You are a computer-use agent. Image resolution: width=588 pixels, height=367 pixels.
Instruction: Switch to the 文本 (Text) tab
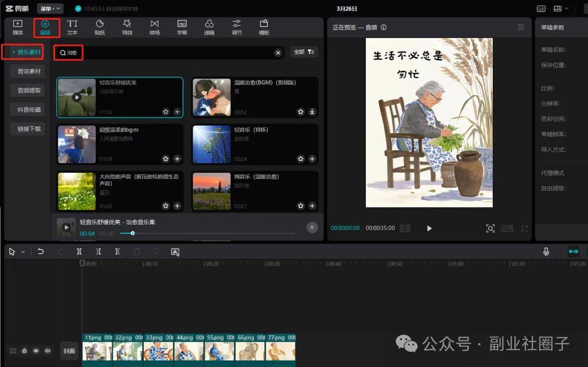(72, 27)
